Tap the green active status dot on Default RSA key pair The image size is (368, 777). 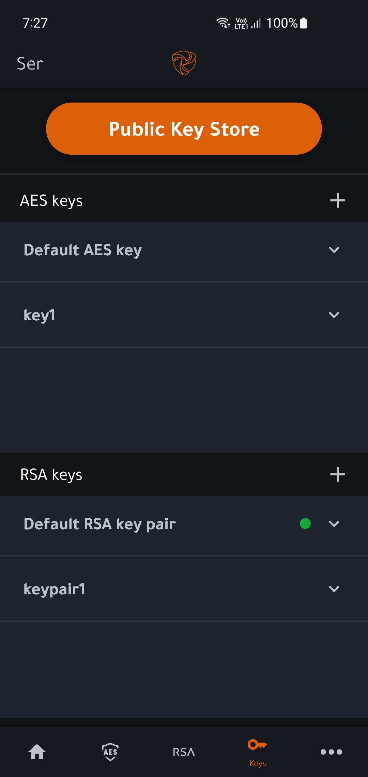point(305,524)
